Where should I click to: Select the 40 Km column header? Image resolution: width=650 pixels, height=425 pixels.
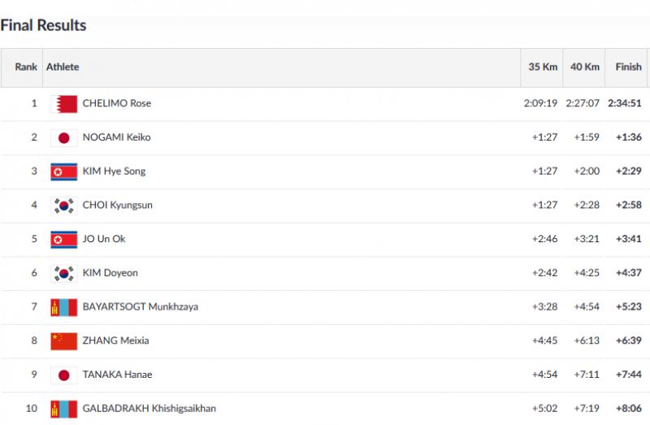pos(585,67)
